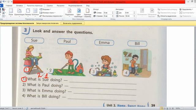Switch to the Вставка tab

pyautogui.click(x=20, y=5)
